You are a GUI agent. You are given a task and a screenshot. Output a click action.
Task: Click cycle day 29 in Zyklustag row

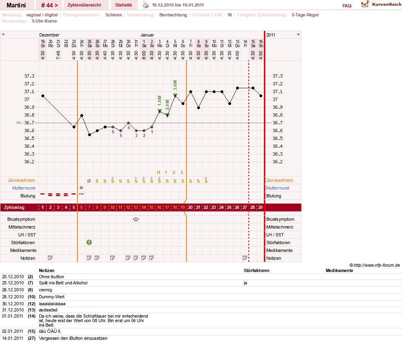tap(260, 207)
